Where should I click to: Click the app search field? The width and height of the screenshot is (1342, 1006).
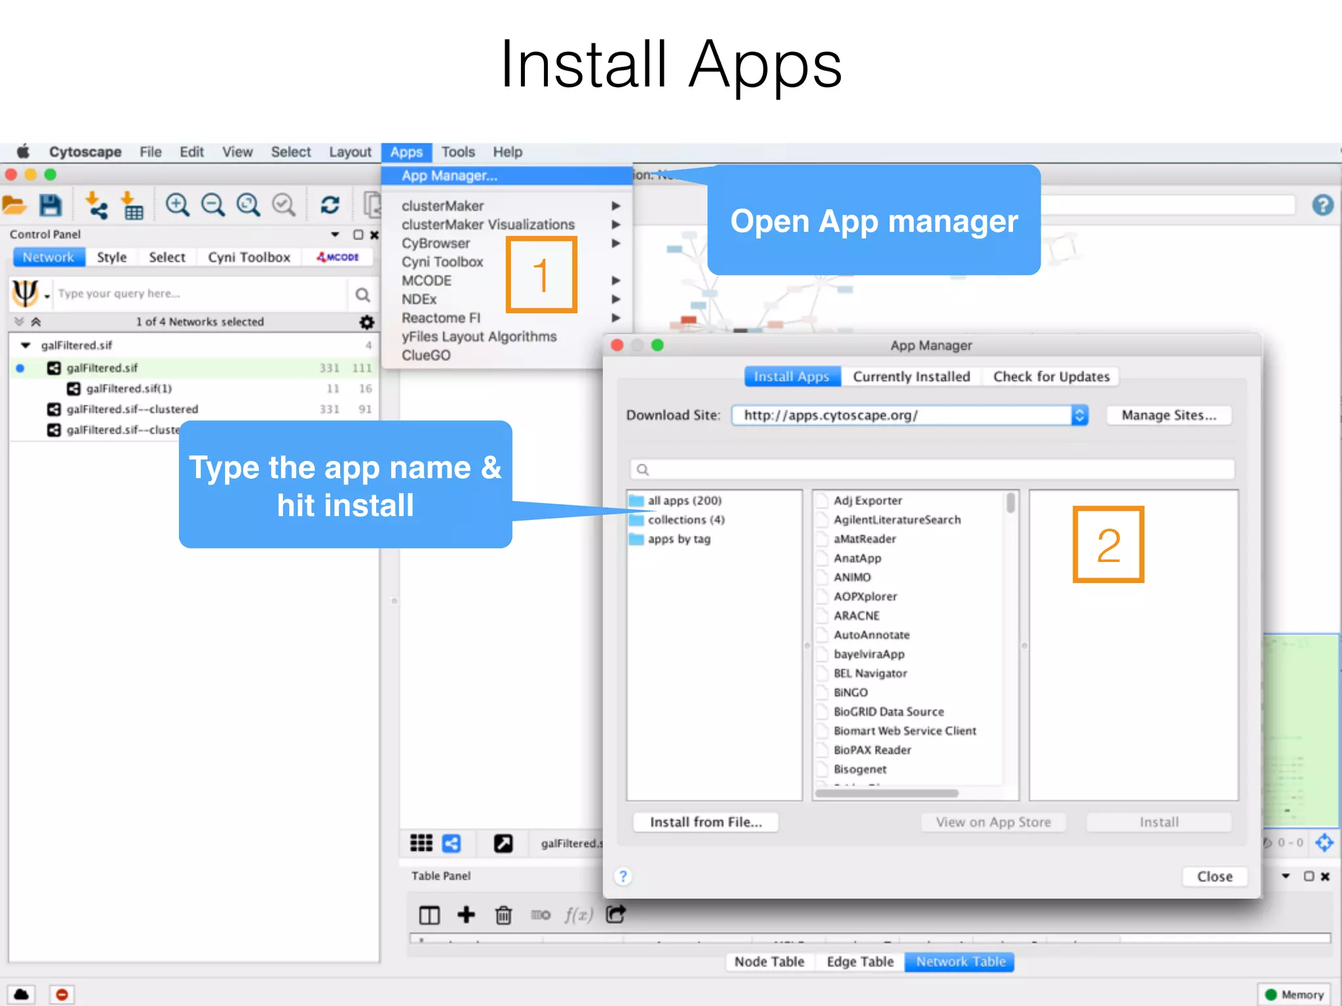click(932, 469)
